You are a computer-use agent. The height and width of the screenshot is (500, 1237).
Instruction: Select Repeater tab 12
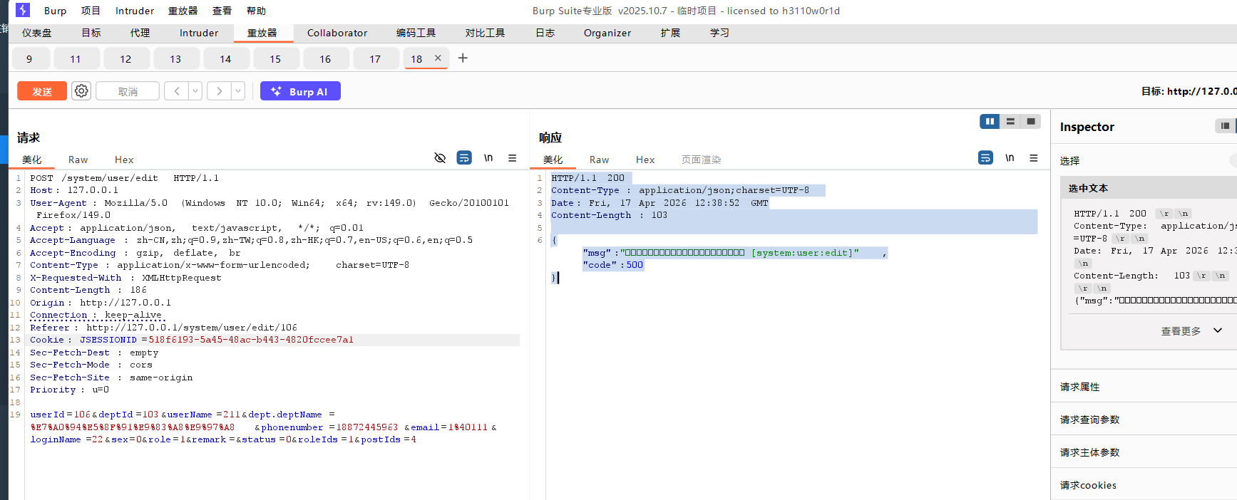pos(125,58)
